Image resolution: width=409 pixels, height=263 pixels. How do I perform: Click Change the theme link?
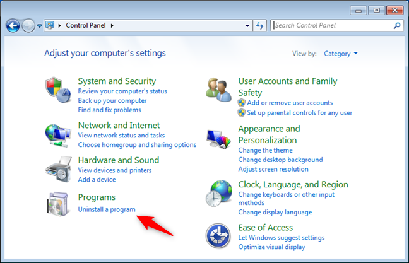click(x=265, y=150)
